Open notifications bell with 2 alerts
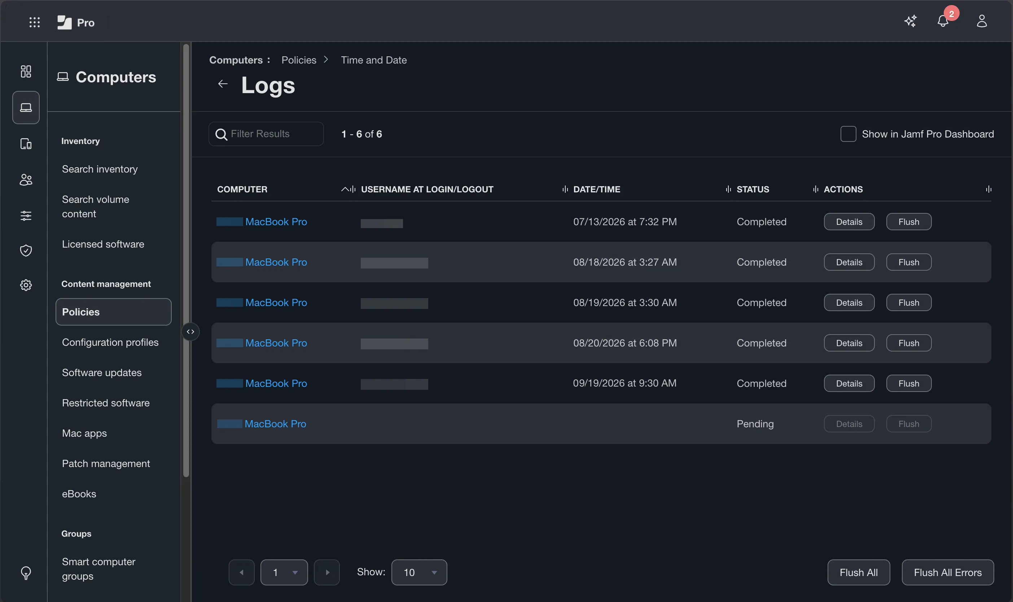 point(943,21)
